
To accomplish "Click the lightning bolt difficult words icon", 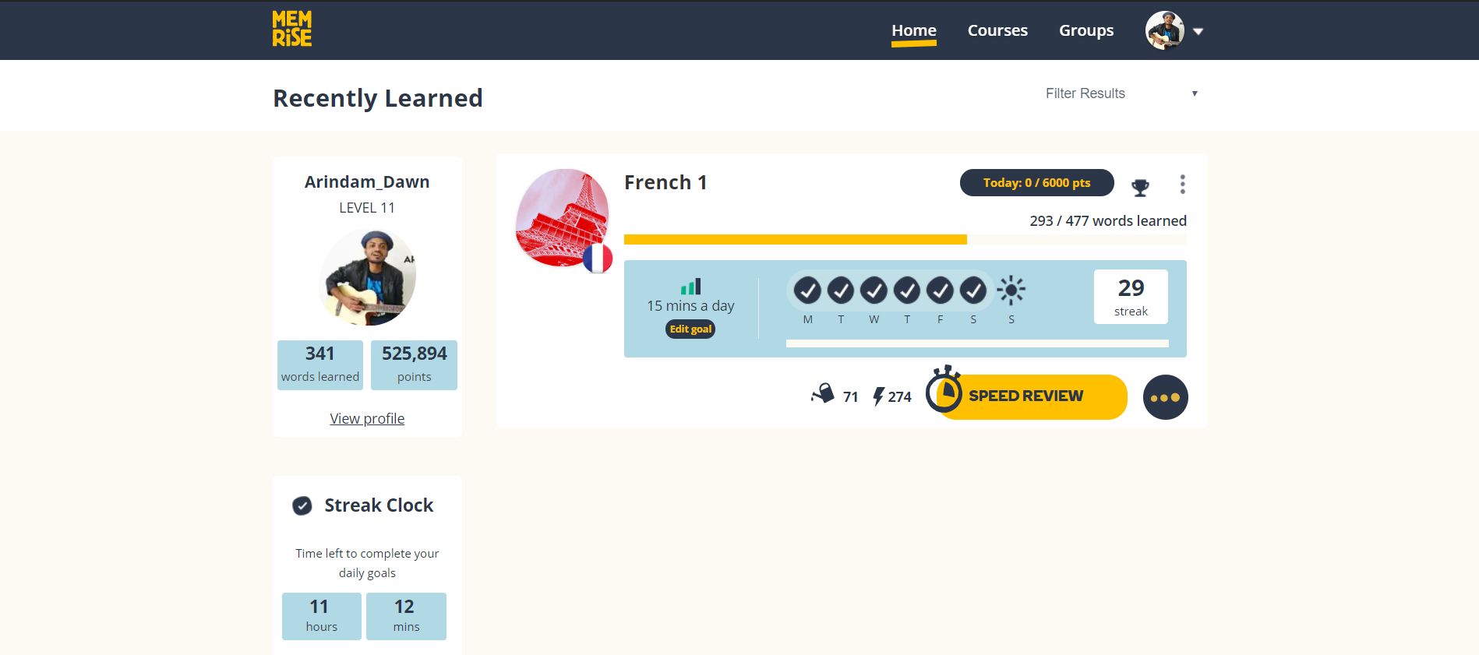I will click(878, 396).
